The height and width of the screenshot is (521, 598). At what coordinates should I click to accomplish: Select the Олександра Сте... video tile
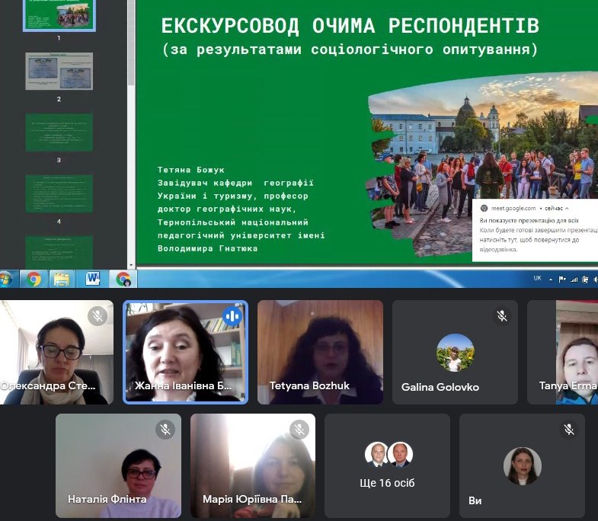pos(56,352)
